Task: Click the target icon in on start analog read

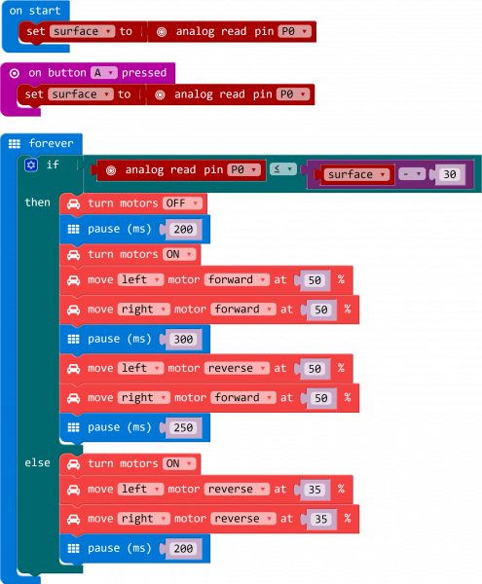Action: click(162, 32)
